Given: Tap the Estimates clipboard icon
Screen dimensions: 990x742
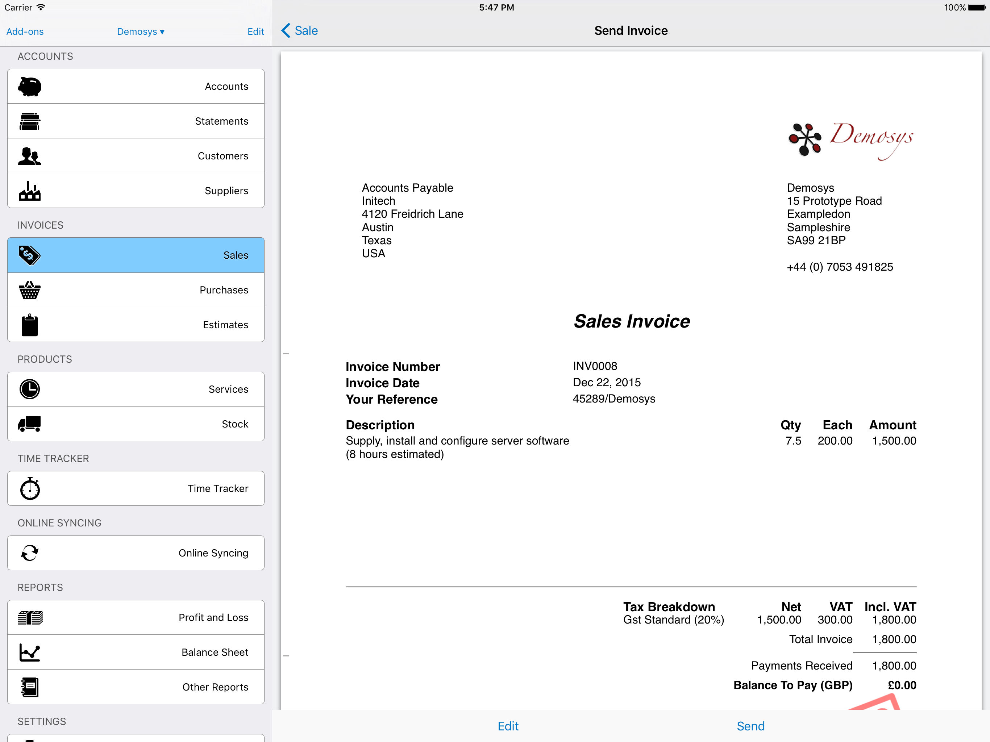Looking at the screenshot, I should coord(30,325).
